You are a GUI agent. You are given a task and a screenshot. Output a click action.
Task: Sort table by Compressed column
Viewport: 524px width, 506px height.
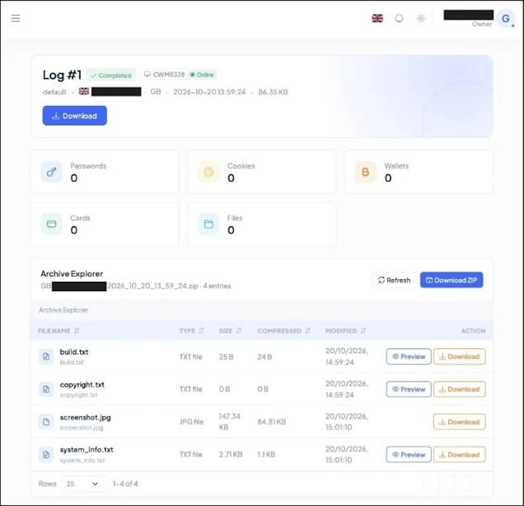[284, 331]
